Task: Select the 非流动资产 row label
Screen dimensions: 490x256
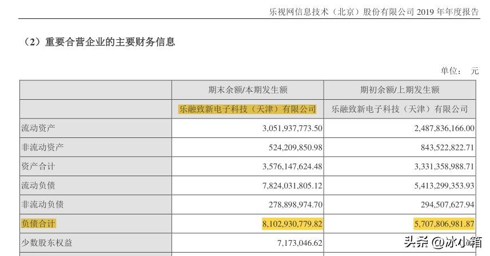Action: [x=42, y=147]
